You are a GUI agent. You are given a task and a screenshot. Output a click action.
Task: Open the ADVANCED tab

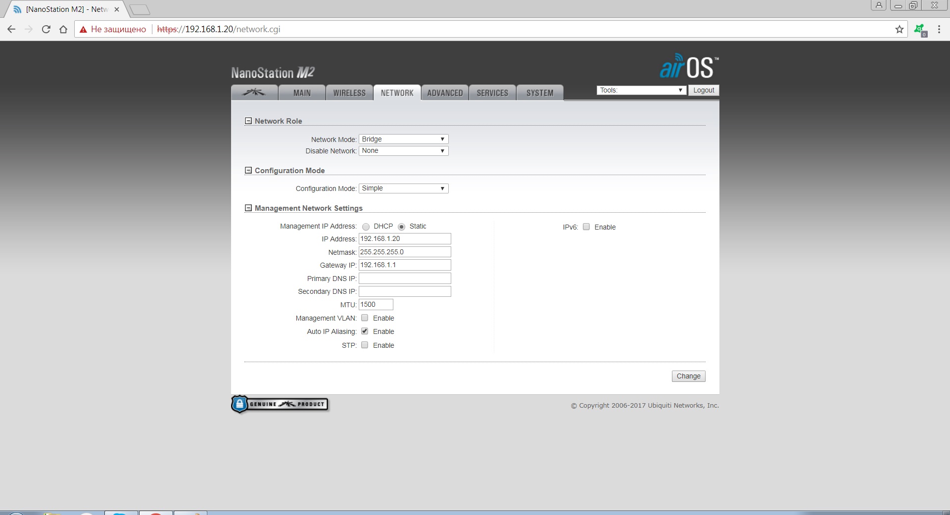[x=445, y=93]
